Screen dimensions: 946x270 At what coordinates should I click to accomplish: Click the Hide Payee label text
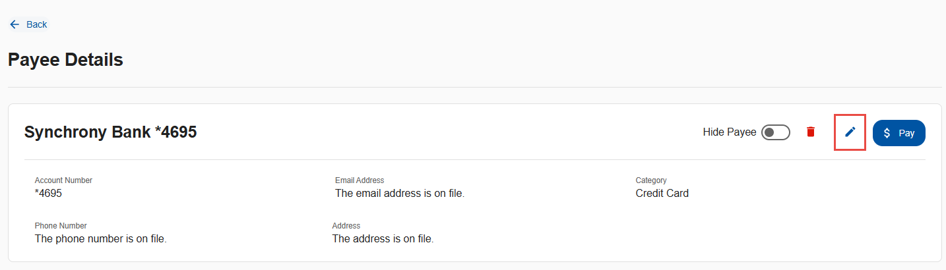point(730,132)
